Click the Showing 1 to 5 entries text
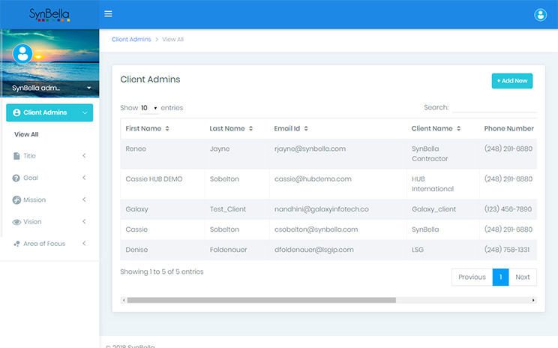Image resolution: width=558 pixels, height=348 pixels. (162, 271)
